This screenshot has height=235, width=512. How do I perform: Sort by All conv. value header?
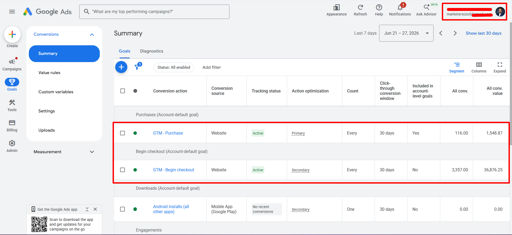494,91
